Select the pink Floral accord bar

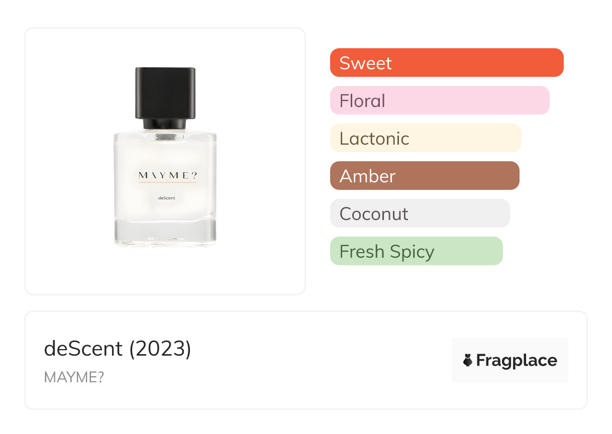pos(439,100)
